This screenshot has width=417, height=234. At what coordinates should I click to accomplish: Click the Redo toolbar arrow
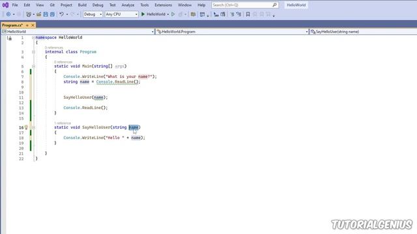(72, 14)
